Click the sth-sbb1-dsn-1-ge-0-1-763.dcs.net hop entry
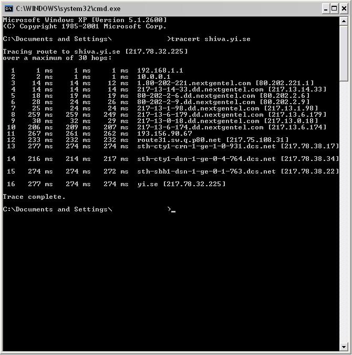 pos(206,171)
